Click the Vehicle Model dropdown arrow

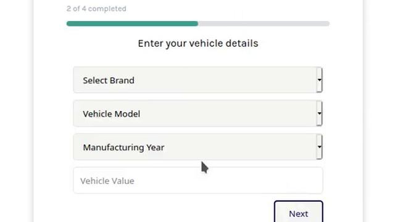[320, 113]
